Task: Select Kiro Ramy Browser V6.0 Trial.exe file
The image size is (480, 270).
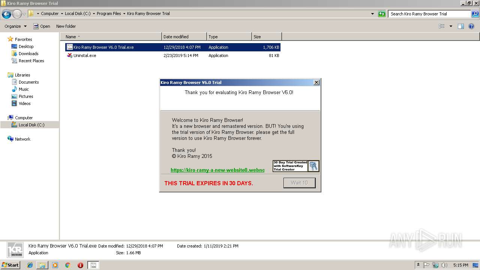Action: click(172, 47)
